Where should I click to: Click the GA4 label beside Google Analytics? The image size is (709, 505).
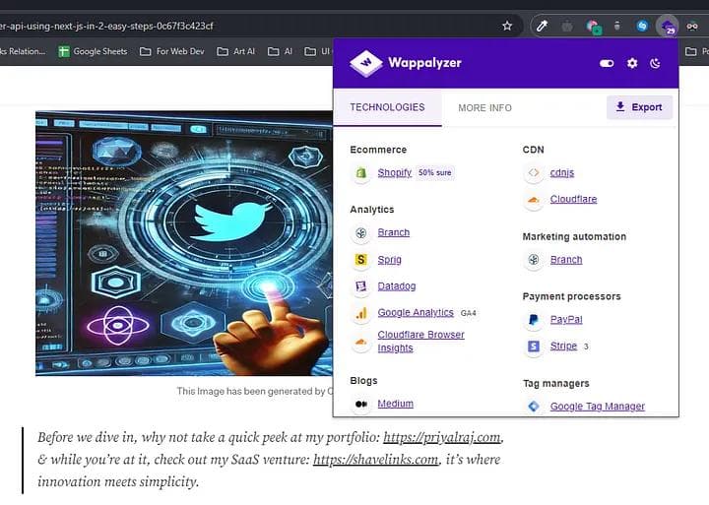click(468, 313)
